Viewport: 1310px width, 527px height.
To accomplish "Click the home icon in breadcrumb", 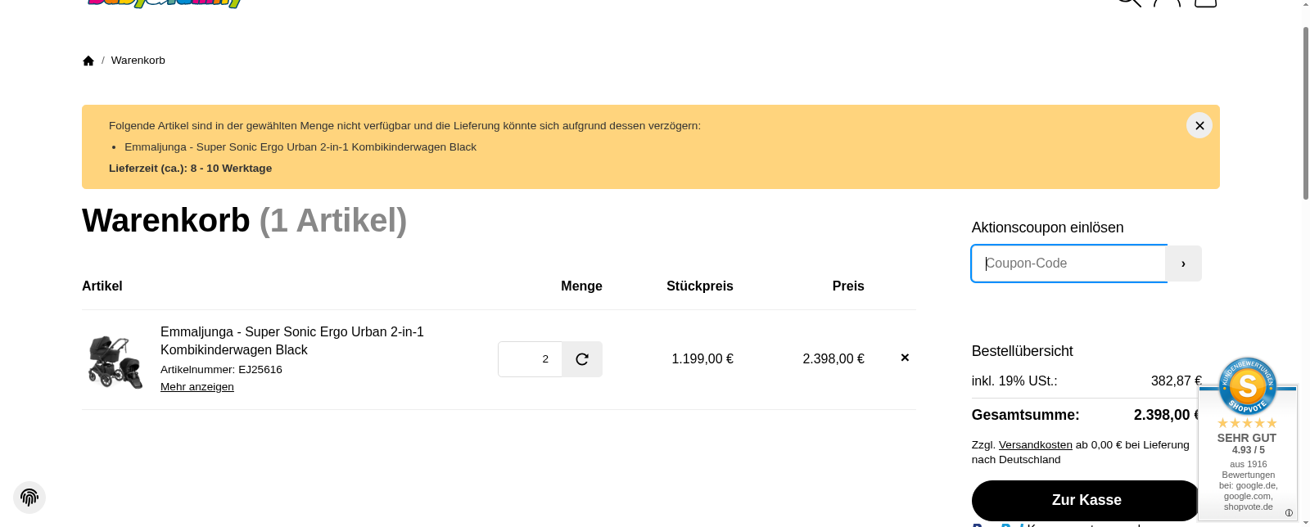I will click(x=88, y=61).
